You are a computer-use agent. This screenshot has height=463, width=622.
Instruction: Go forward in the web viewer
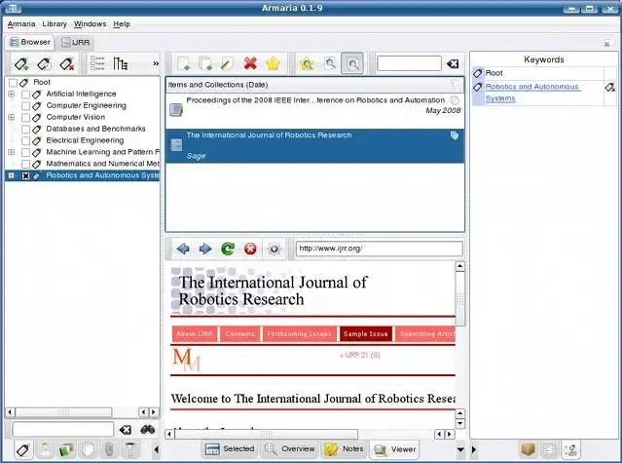[x=205, y=249]
